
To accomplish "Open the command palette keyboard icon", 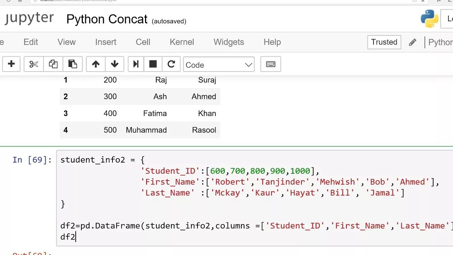I will pos(271,64).
